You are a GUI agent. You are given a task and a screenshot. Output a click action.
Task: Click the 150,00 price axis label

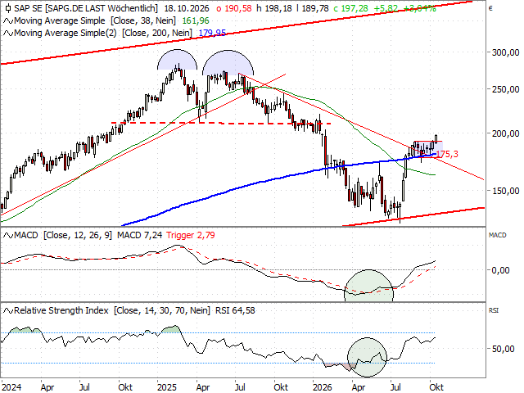click(506, 191)
